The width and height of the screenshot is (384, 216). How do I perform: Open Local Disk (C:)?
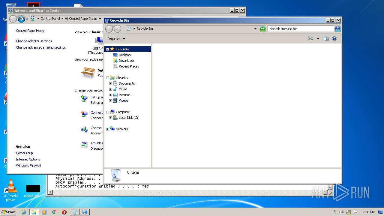click(x=129, y=118)
